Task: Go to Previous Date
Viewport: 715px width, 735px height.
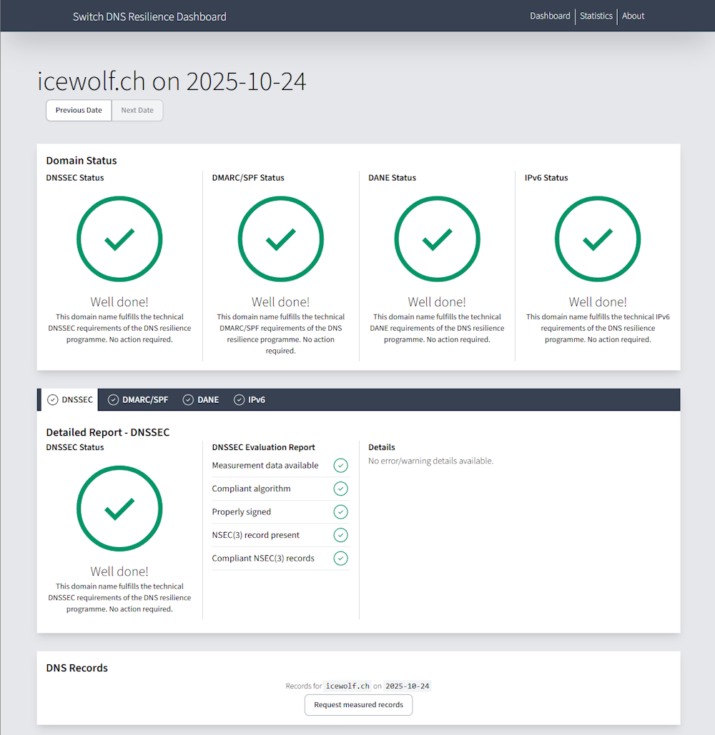Action: coord(79,111)
